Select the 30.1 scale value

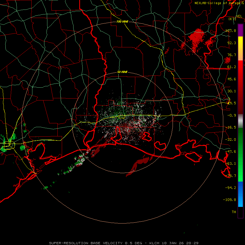pyautogui.click(x=232, y=91)
